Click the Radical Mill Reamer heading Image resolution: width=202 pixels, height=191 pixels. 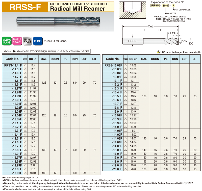click(78, 9)
